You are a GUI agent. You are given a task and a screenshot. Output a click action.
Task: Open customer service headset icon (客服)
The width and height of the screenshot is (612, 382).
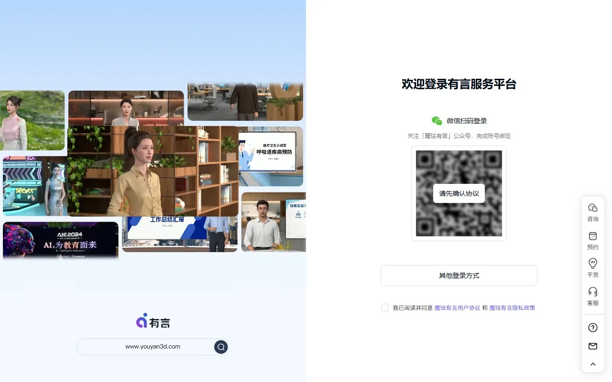click(x=592, y=292)
